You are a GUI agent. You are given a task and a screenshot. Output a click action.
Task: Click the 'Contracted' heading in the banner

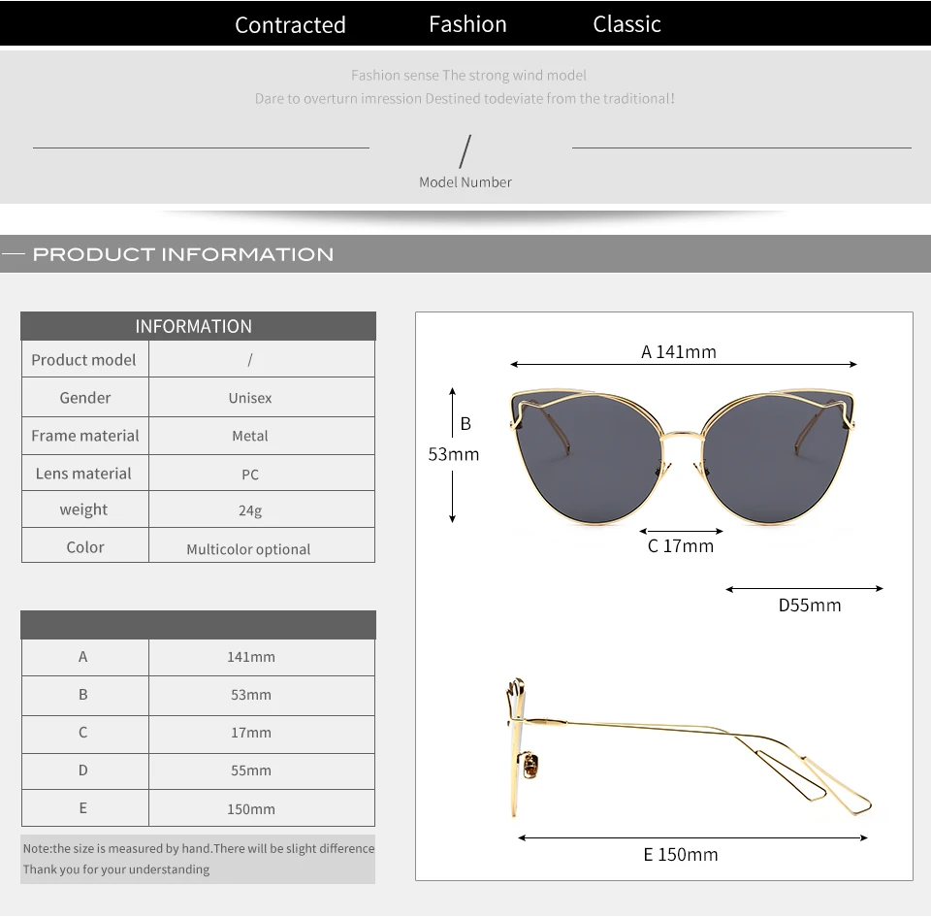coord(290,25)
